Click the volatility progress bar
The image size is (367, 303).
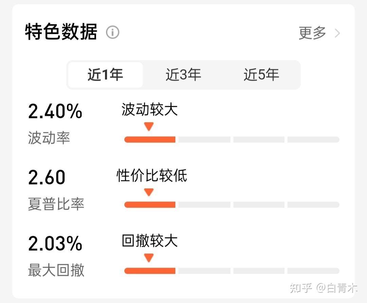tap(231, 139)
